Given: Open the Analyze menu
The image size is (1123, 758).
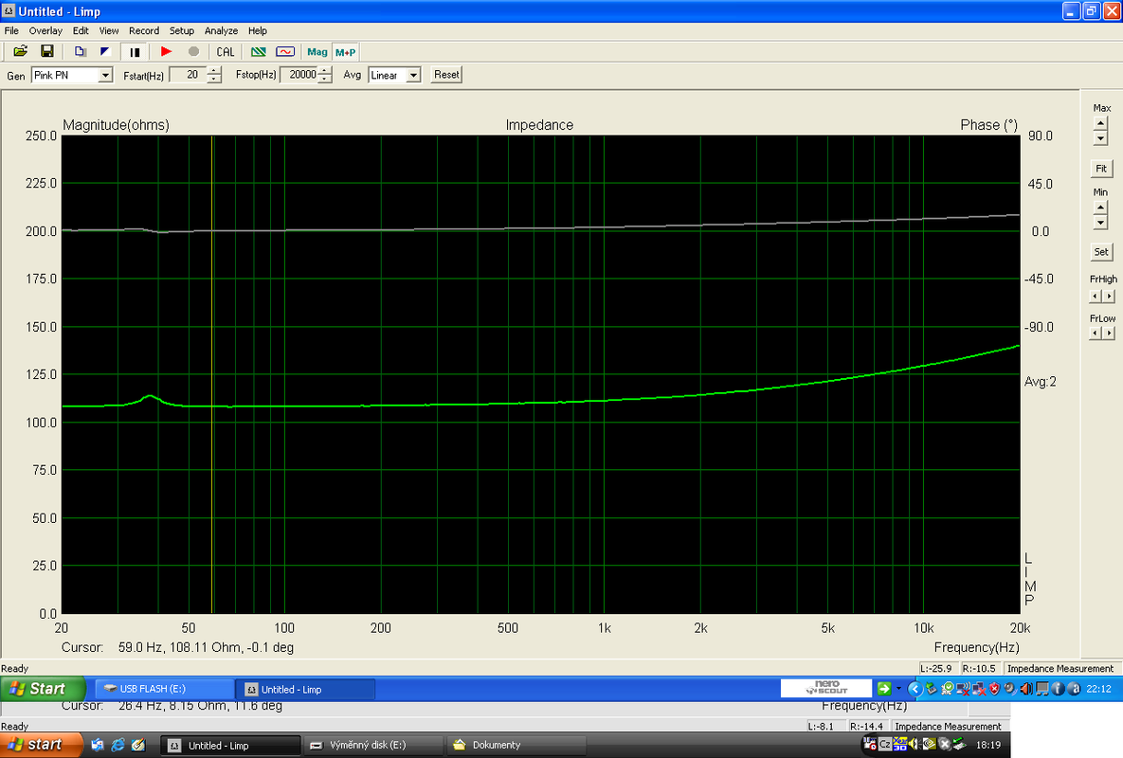Looking at the screenshot, I should 222,30.
